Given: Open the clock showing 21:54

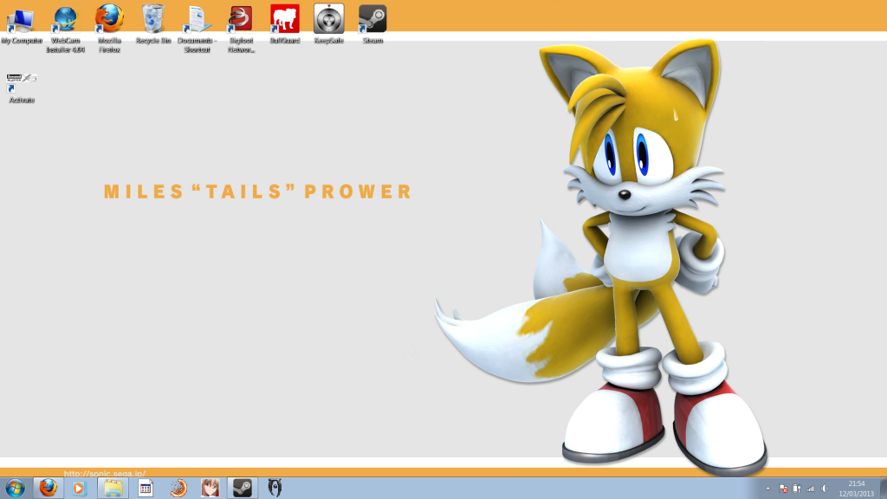Looking at the screenshot, I should 857,489.
